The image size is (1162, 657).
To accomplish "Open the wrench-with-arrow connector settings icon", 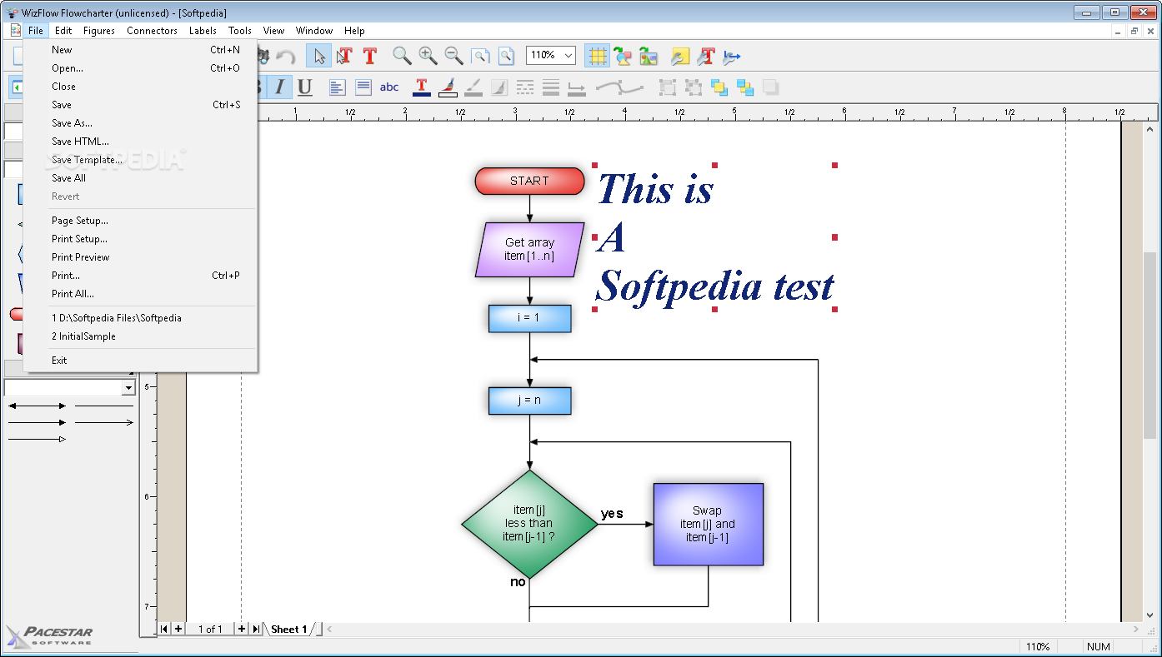I will (732, 56).
